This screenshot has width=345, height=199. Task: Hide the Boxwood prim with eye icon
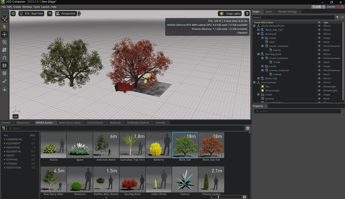point(319,34)
